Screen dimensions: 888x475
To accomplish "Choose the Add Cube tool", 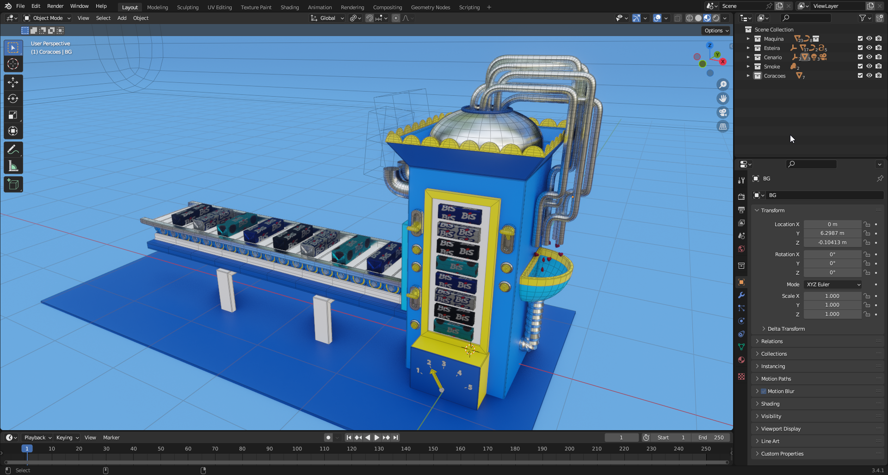I will 13,185.
